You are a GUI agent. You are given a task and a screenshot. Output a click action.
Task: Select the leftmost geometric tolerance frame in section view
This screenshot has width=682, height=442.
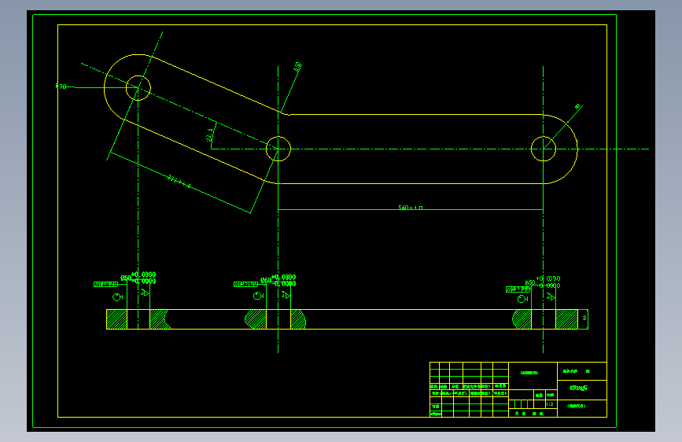click(x=105, y=285)
